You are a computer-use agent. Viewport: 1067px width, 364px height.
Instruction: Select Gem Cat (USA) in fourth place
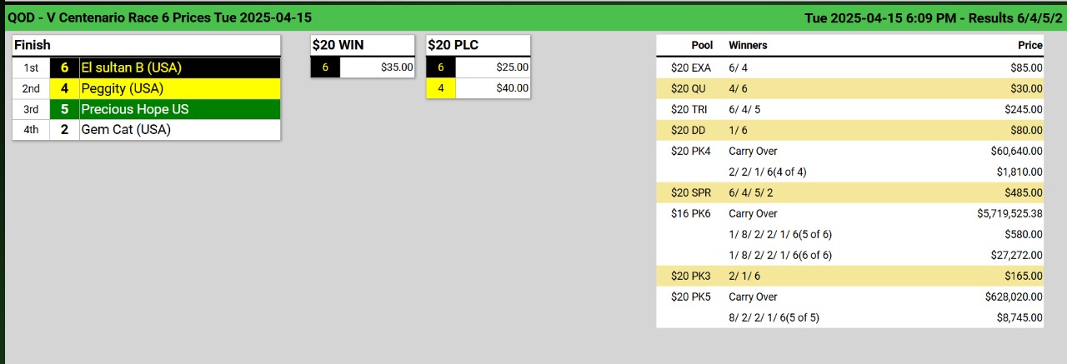tap(125, 130)
